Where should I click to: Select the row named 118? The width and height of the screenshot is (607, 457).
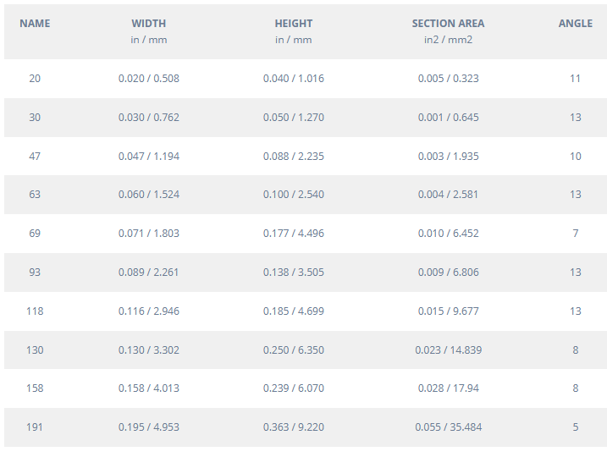[x=35, y=311]
